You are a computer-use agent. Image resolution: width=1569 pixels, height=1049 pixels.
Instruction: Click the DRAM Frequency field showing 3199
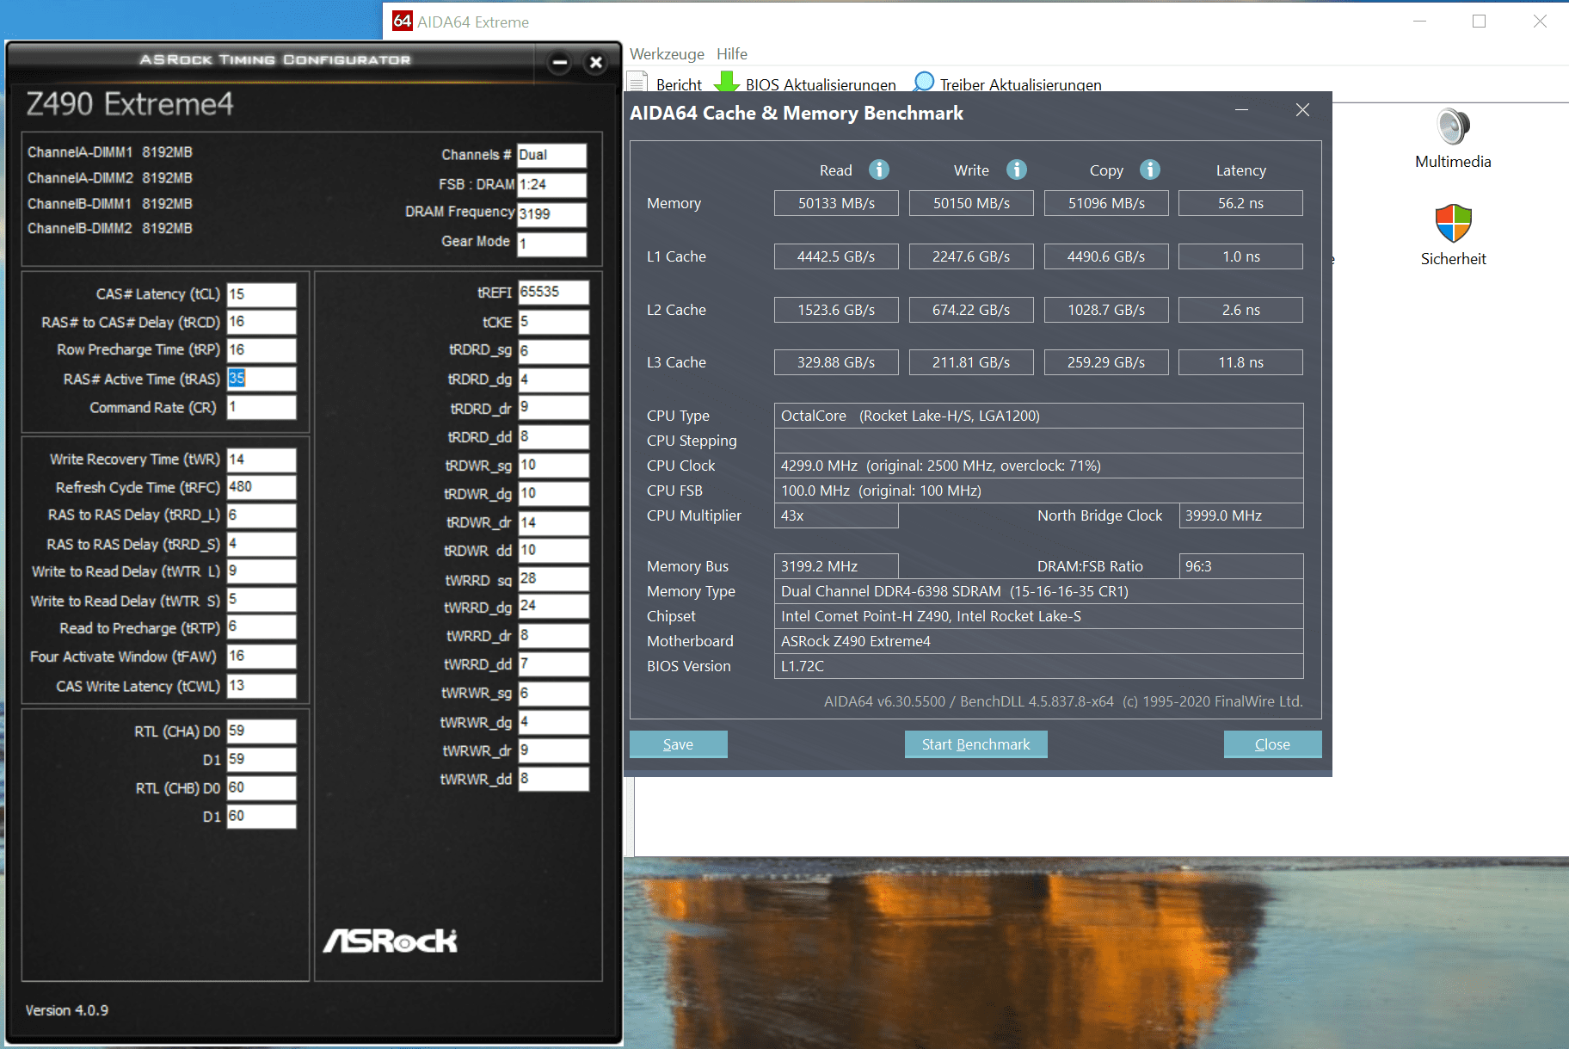[x=551, y=214]
